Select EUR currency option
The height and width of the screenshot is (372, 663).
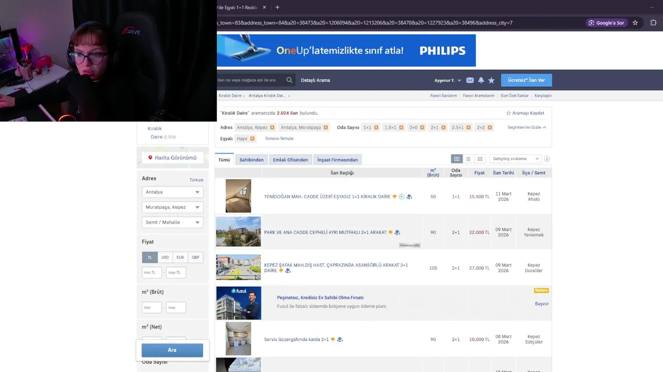(180, 257)
